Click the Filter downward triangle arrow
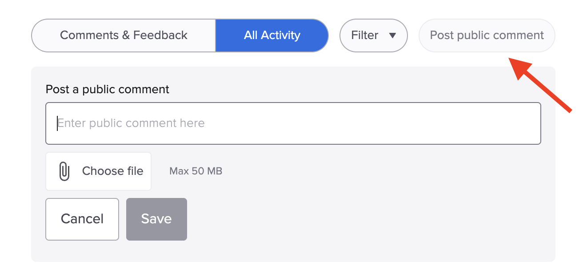Viewport: 583px width, 269px height. pos(392,36)
